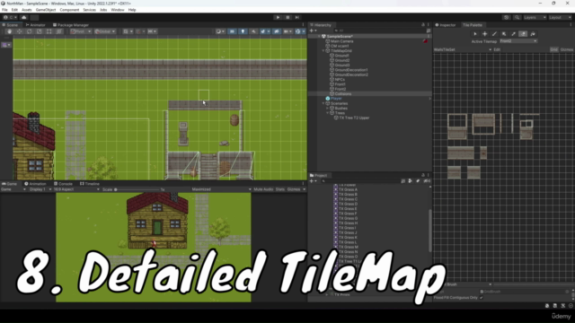The image size is (575, 323).
Task: Open the cloud services icon
Action: click(x=24, y=17)
